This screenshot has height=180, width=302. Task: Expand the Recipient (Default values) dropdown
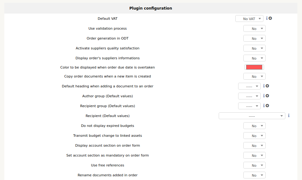pyautogui.click(x=251, y=116)
